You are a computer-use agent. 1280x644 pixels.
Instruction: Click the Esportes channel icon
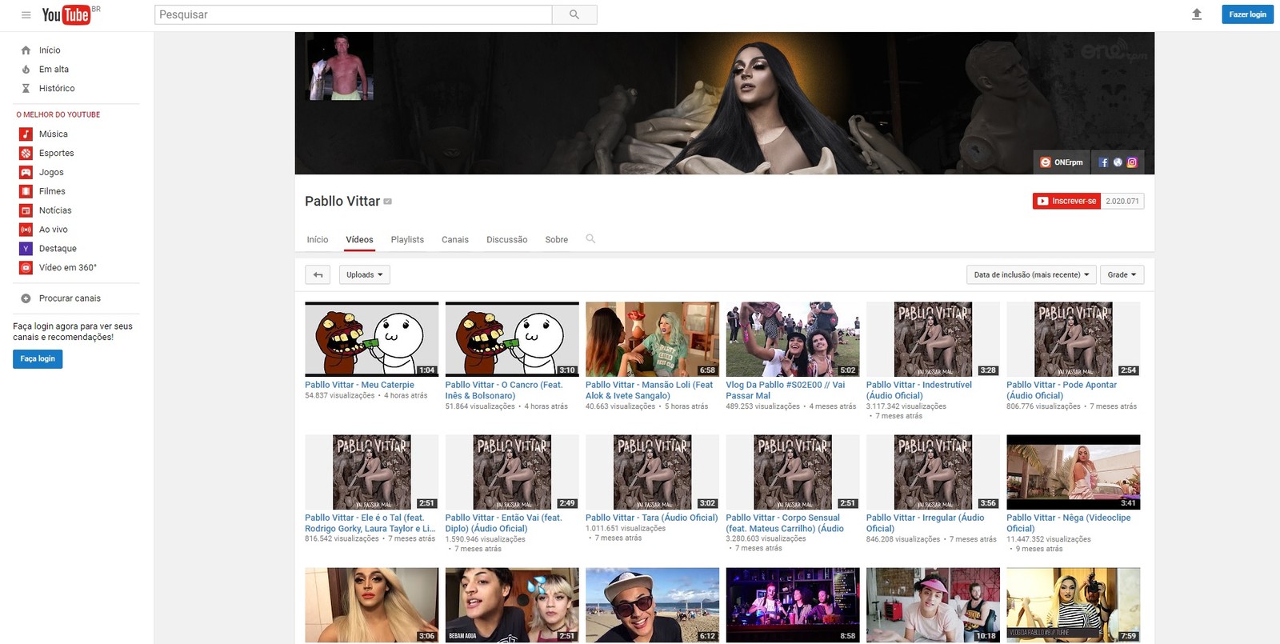(26, 154)
